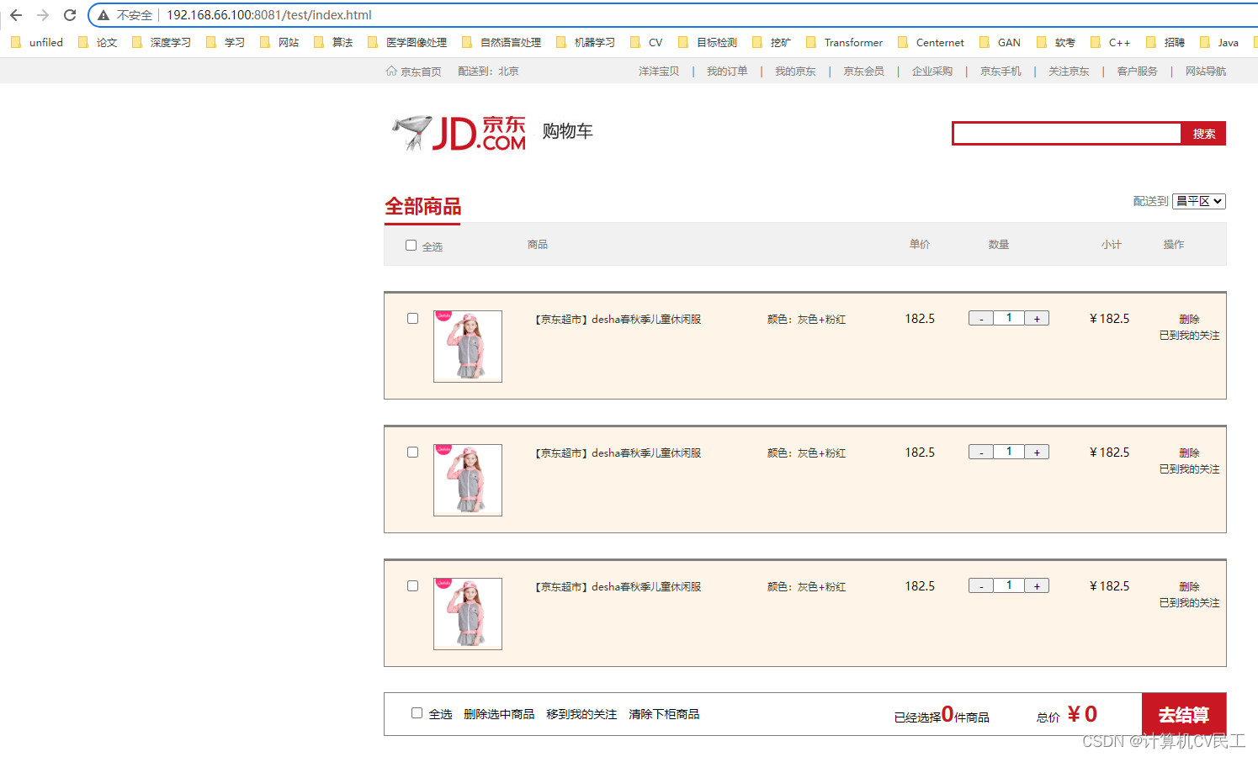Go to 京东首页 home link

tap(413, 71)
